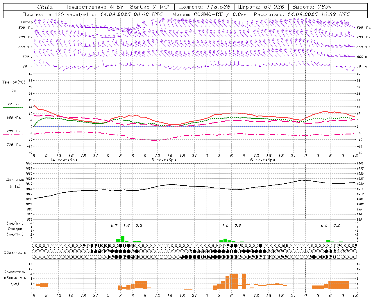Click the precipitation value "1.5"
The image size is (372, 298).
pyautogui.click(x=225, y=225)
